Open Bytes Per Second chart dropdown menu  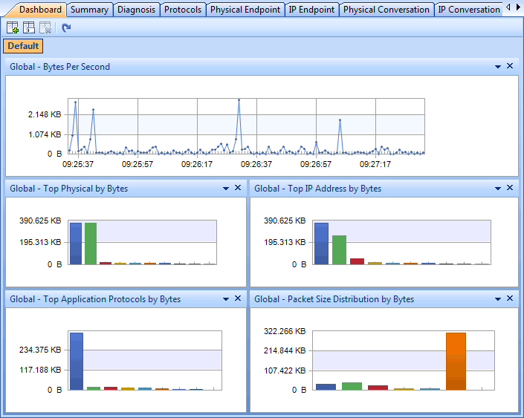pos(498,67)
